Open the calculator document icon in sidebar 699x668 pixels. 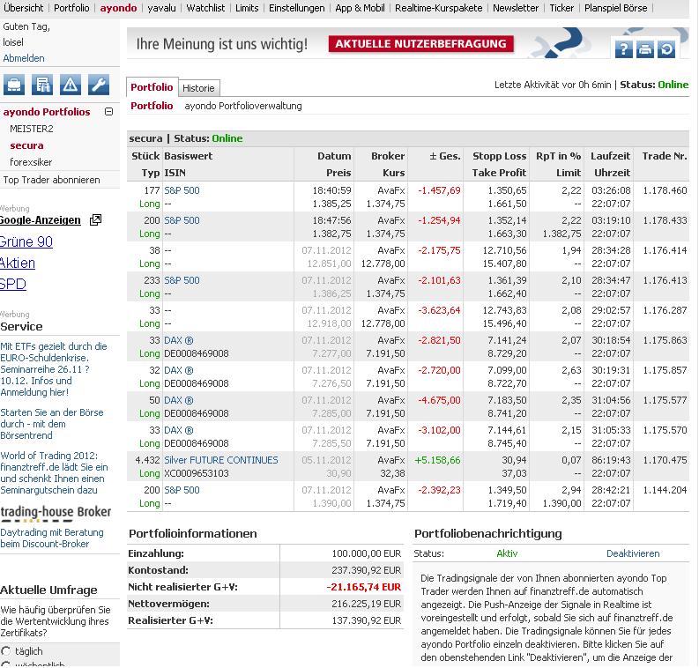click(x=42, y=85)
